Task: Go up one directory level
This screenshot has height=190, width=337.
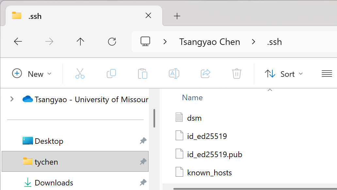Action: pyautogui.click(x=80, y=42)
